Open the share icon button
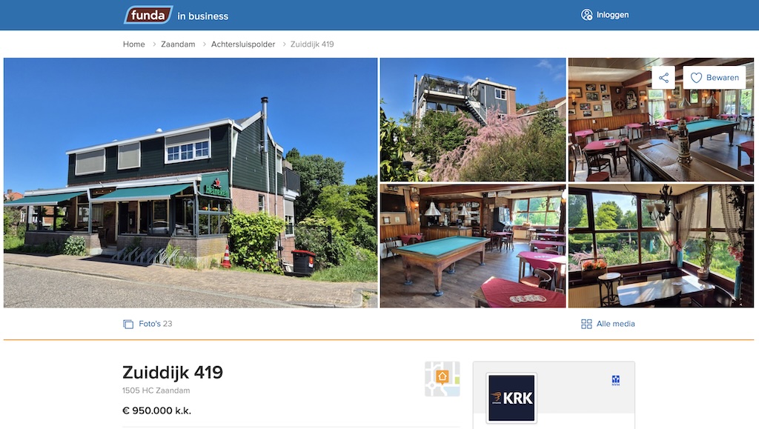The height and width of the screenshot is (429, 759). tap(663, 77)
